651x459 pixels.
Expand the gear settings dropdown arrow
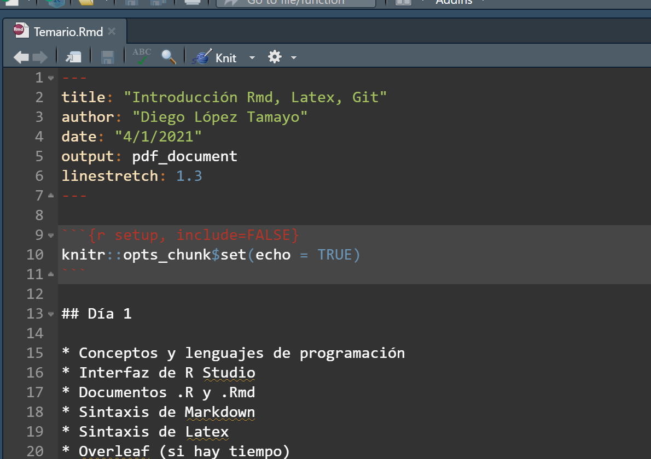coord(294,57)
